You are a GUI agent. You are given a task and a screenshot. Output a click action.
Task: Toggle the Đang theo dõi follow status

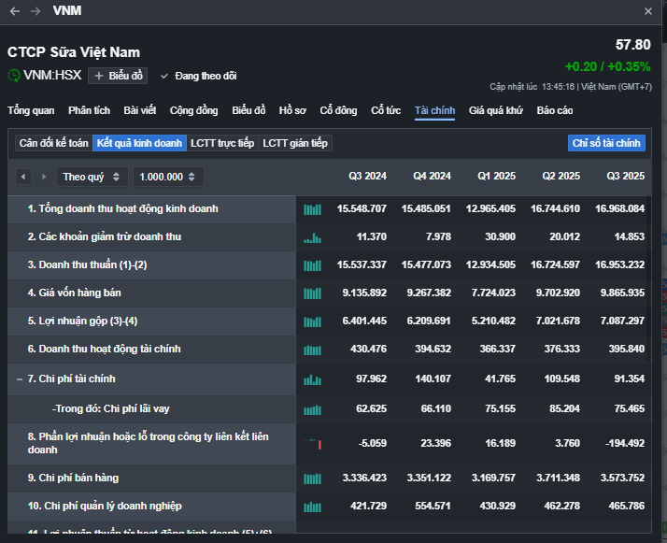click(x=198, y=76)
